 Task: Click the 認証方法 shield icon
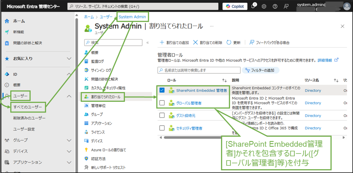86,159
